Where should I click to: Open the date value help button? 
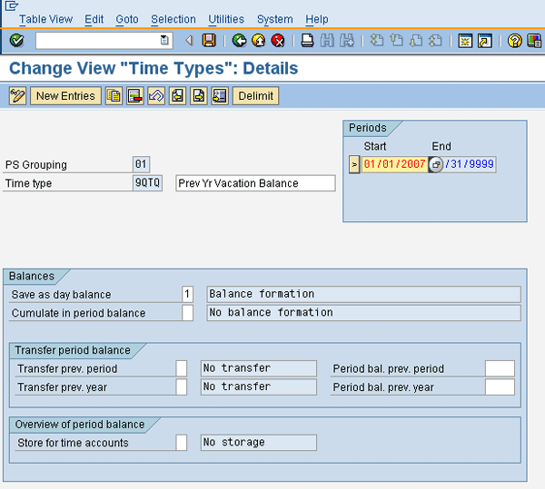(x=435, y=164)
